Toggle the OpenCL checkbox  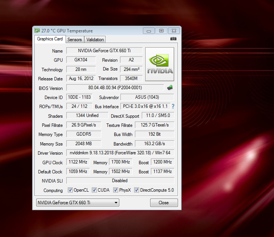[x=70, y=190]
